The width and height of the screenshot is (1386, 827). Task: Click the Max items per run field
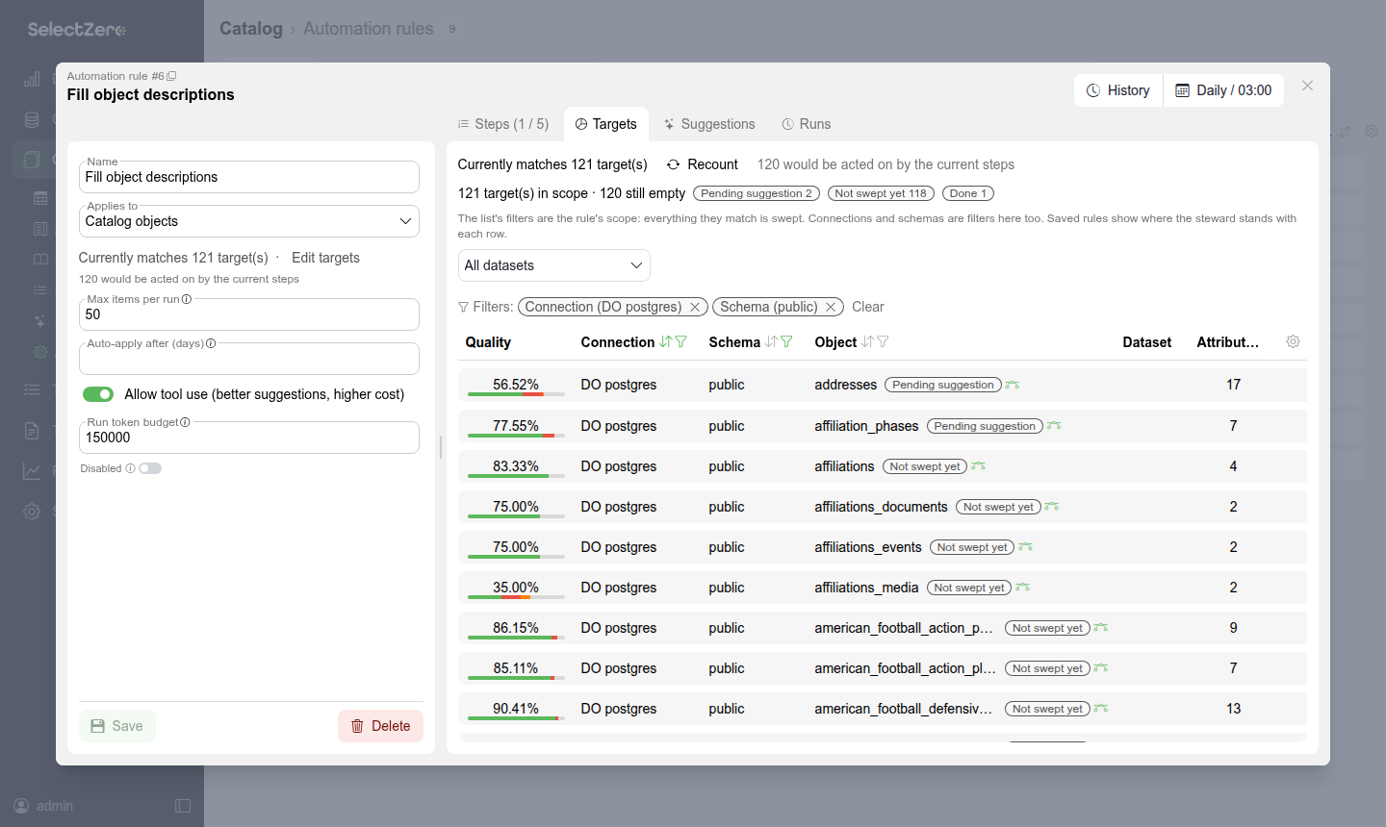[x=249, y=314]
